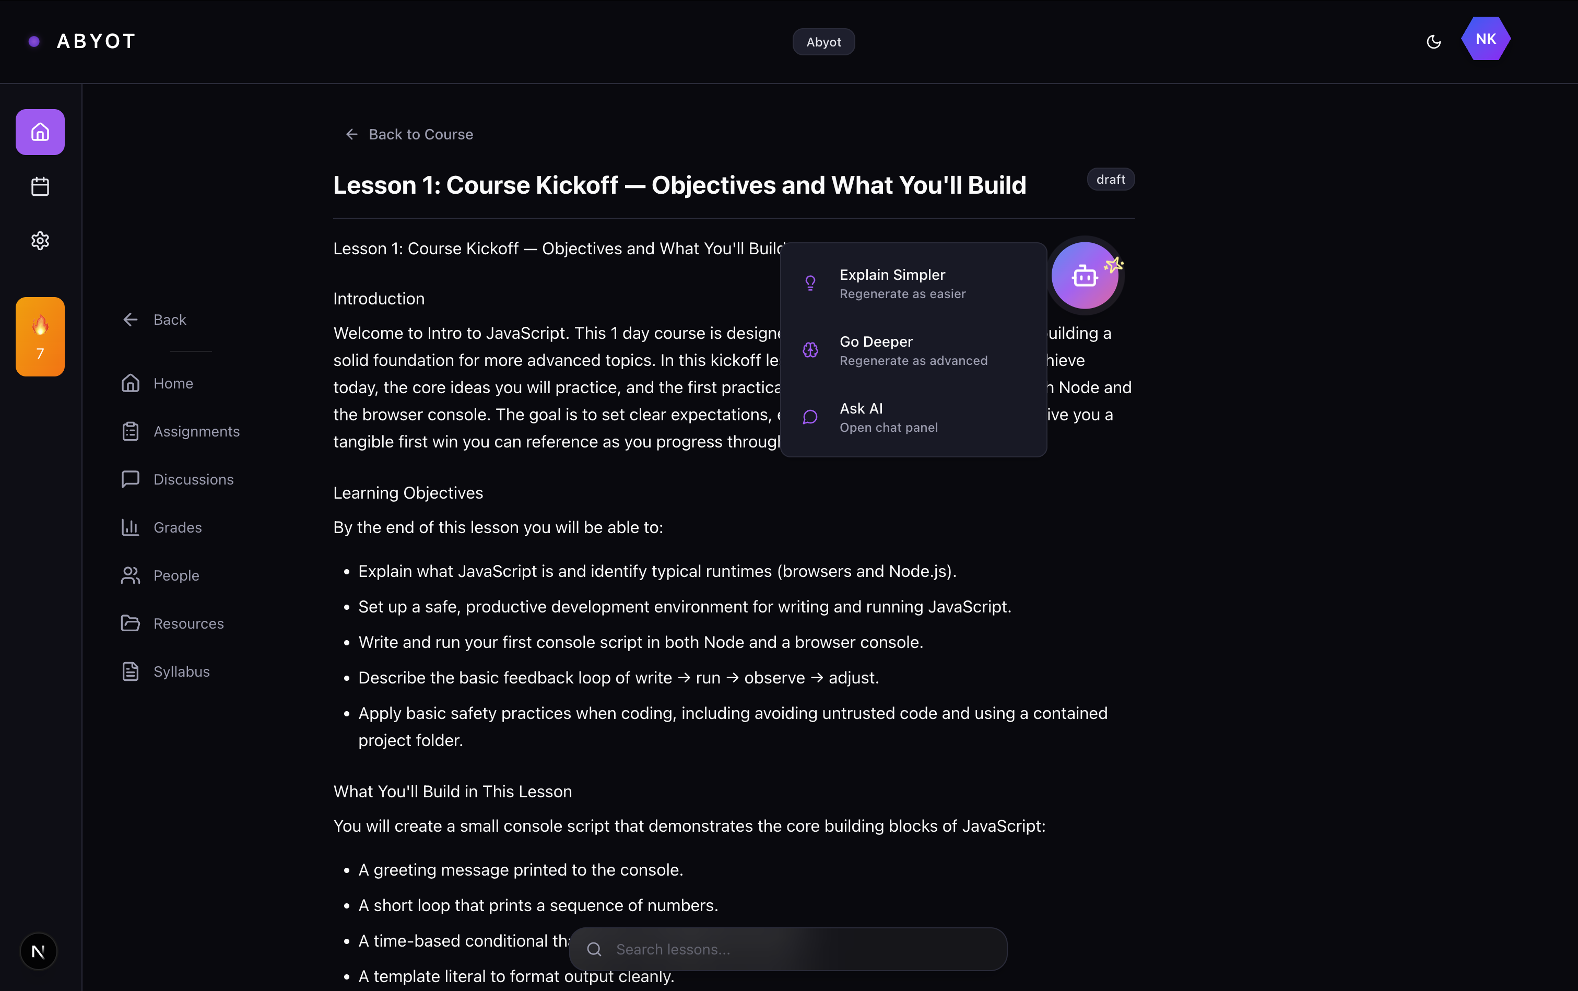Click the N logo at bottom left
Viewport: 1578px width, 991px height.
[x=38, y=951]
